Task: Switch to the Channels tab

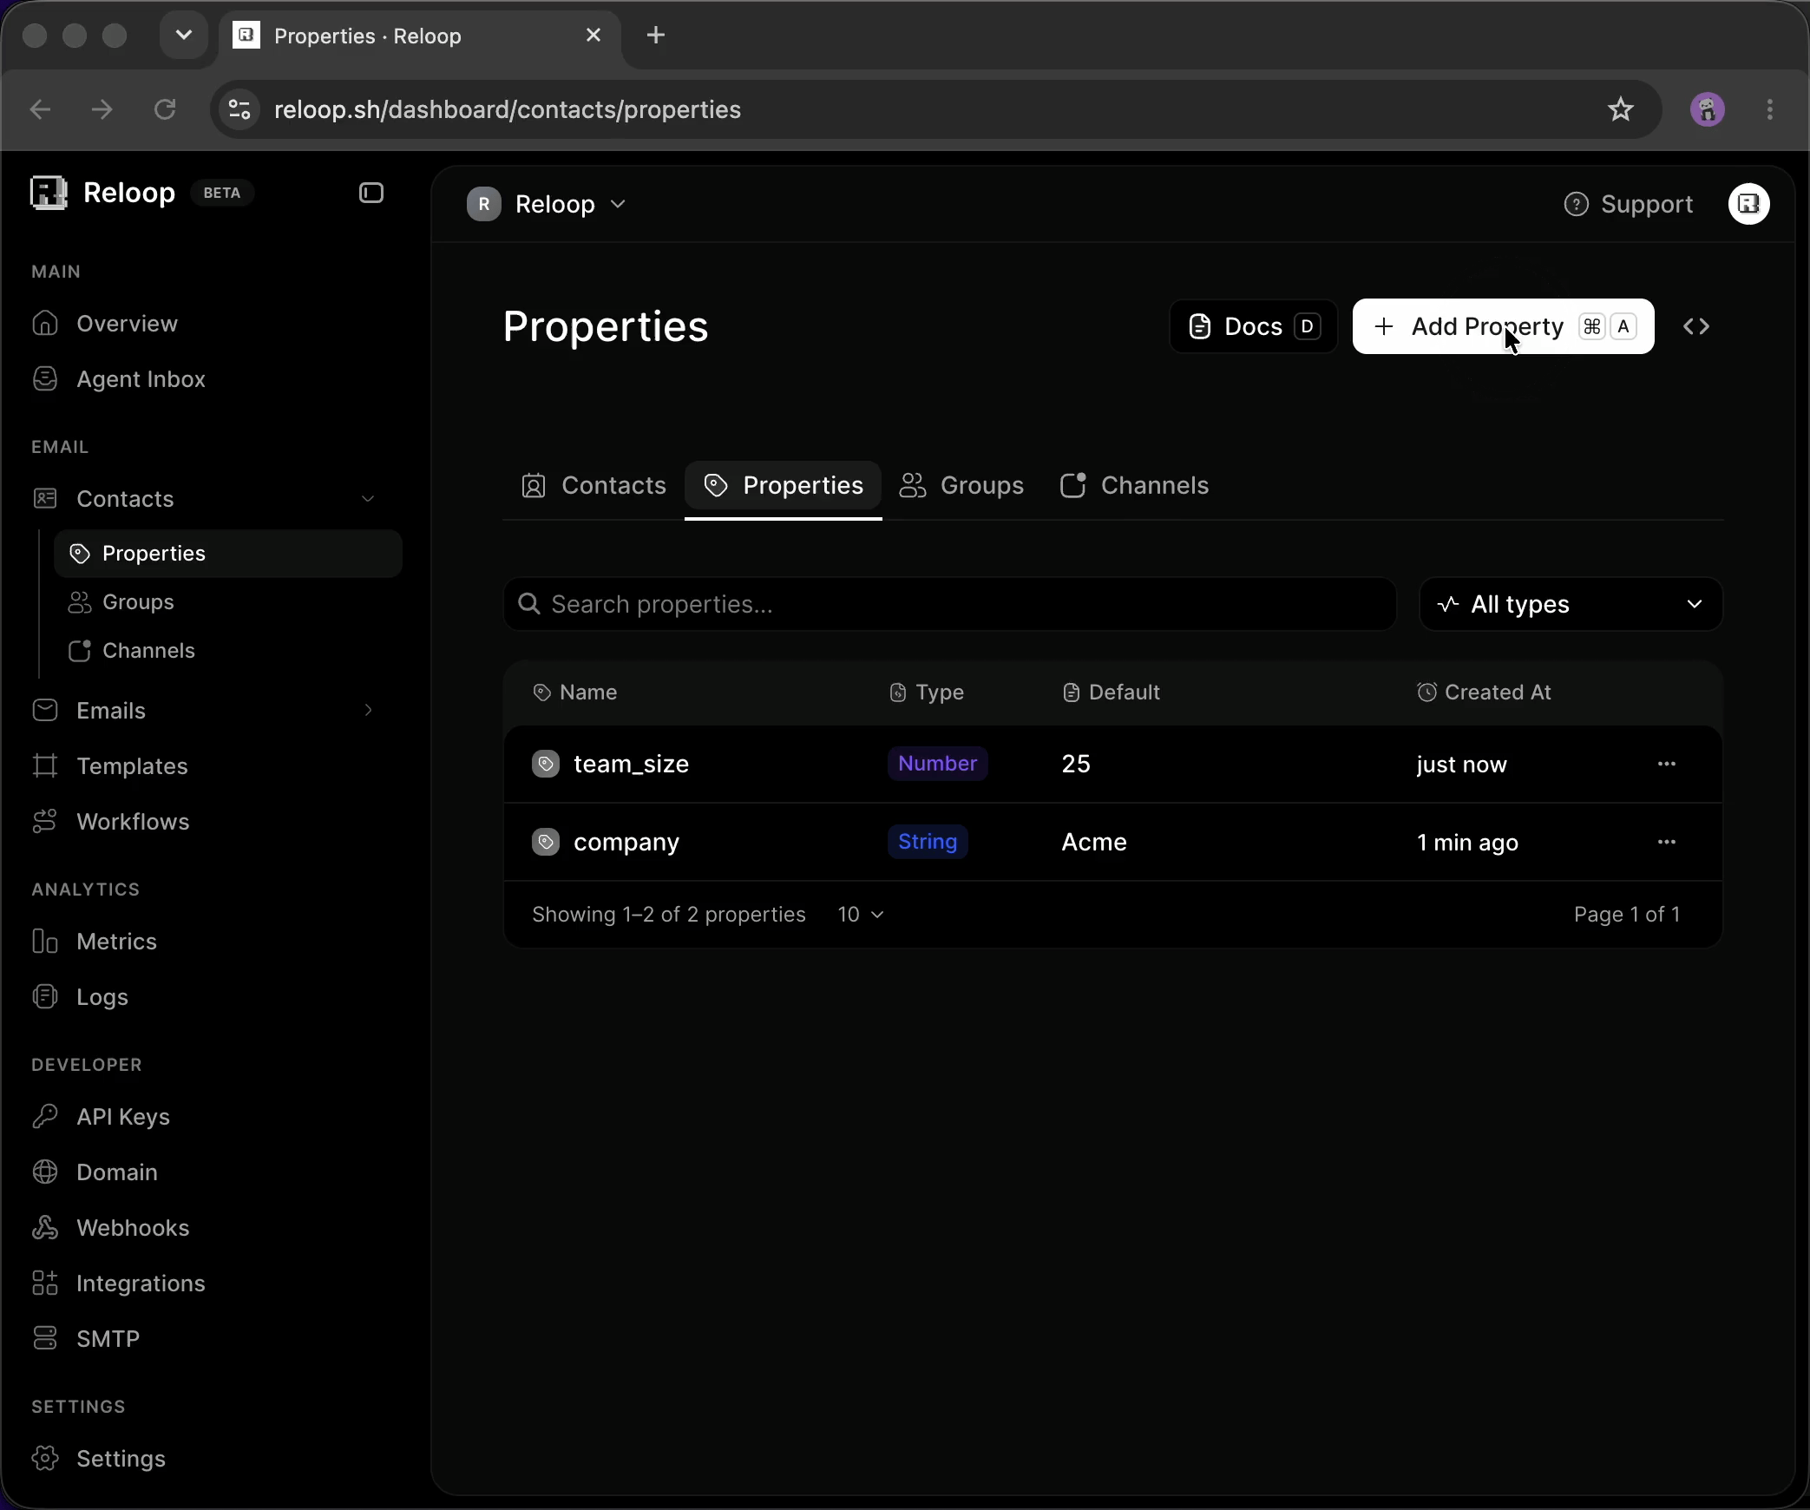Action: [1134, 485]
